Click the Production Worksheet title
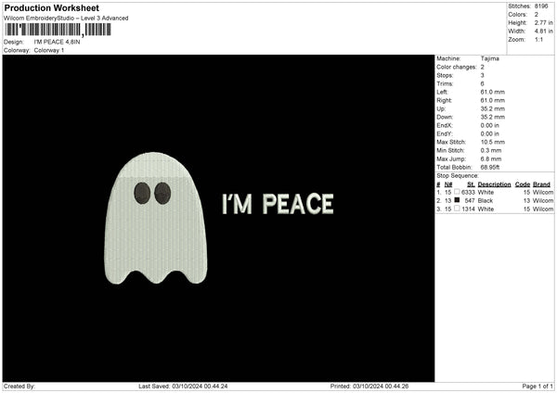557x393 pixels. tap(51, 7)
